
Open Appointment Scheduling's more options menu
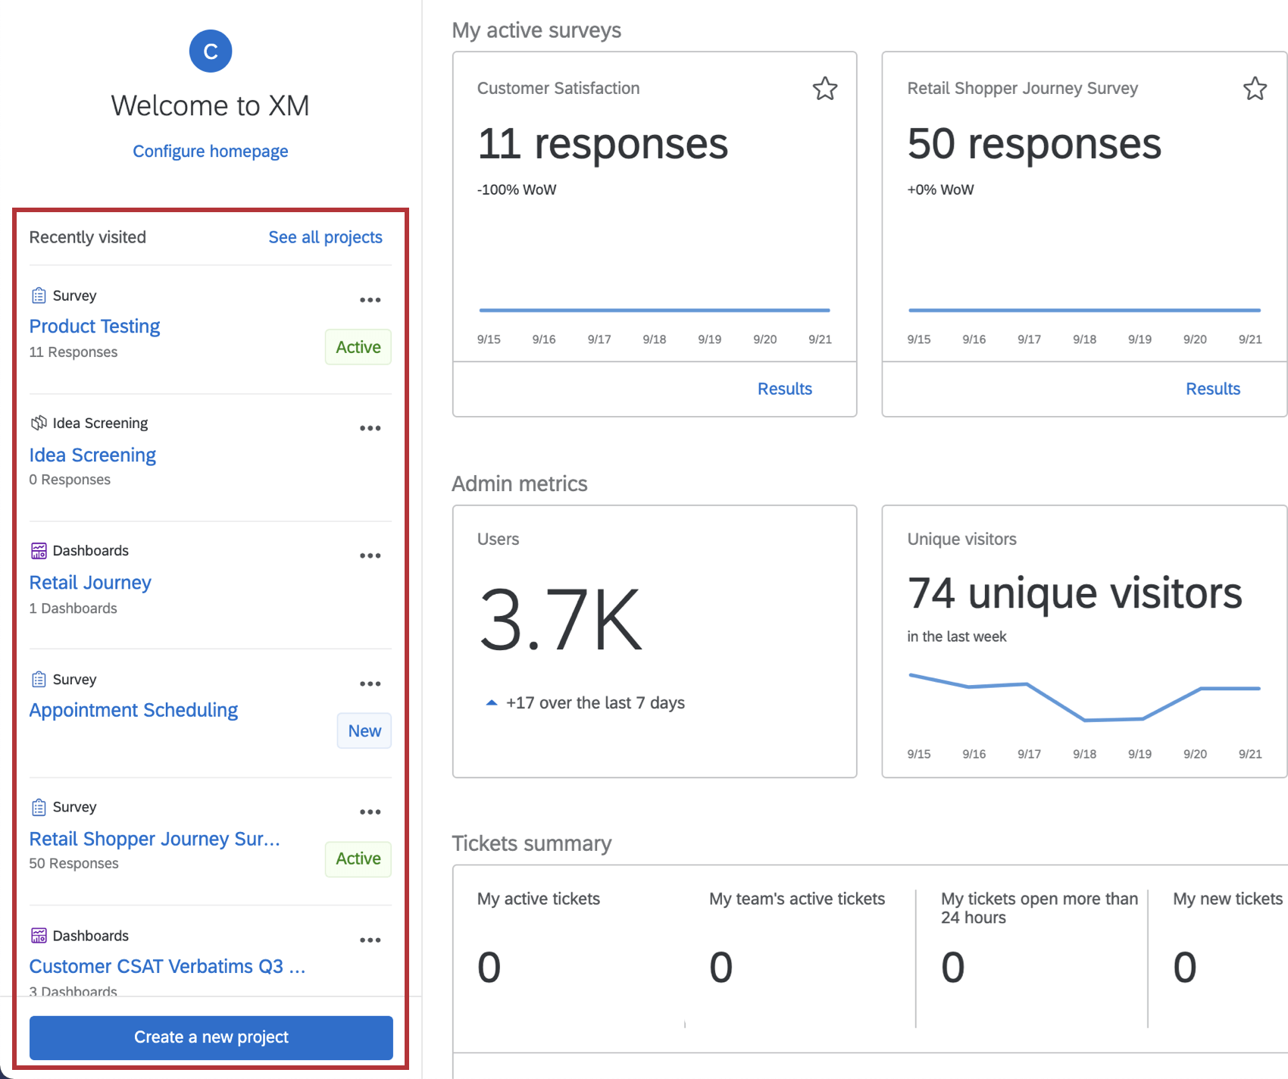pos(370,683)
